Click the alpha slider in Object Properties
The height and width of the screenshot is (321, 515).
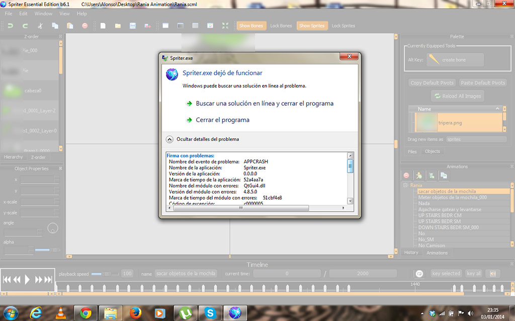tap(46, 250)
